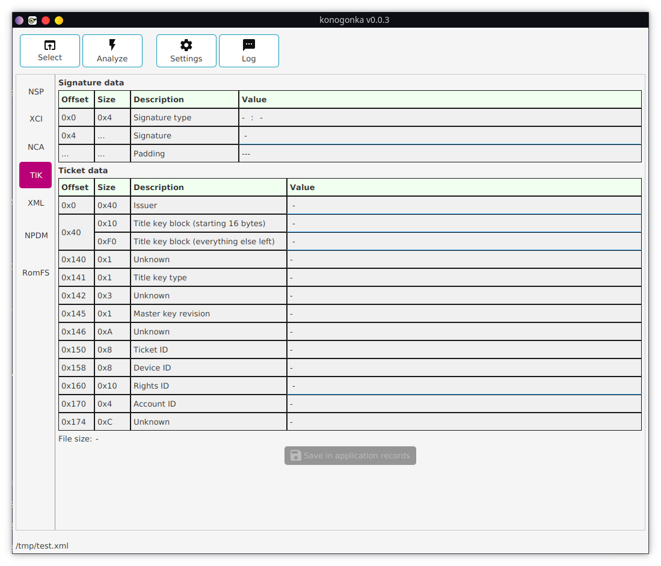661x566 pixels.
Task: Click the red window close button
Action: (46, 20)
